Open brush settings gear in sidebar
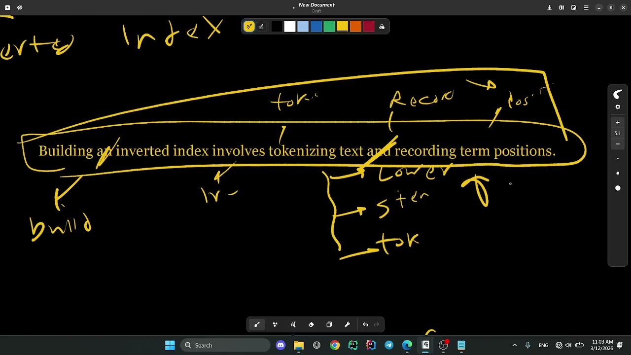 click(x=618, y=107)
